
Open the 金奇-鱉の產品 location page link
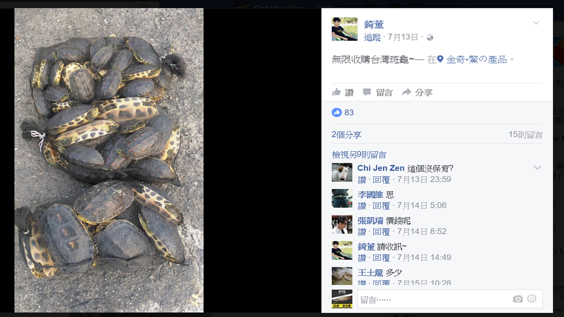[477, 60]
